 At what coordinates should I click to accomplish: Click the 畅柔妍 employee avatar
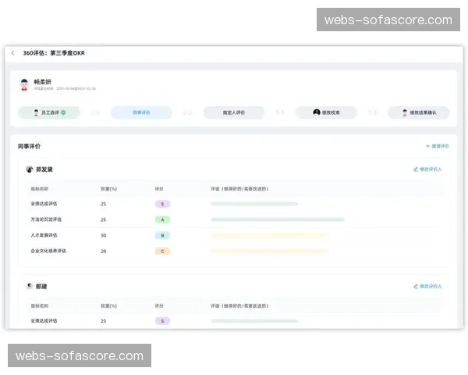click(x=24, y=84)
